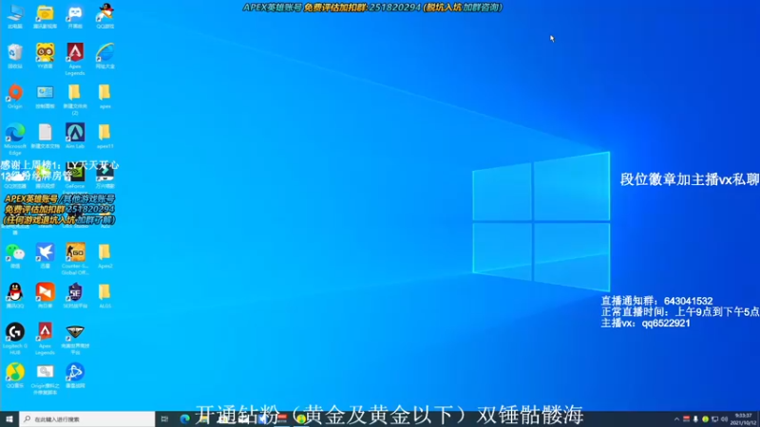Open the Windows Start menu

(x=9, y=418)
